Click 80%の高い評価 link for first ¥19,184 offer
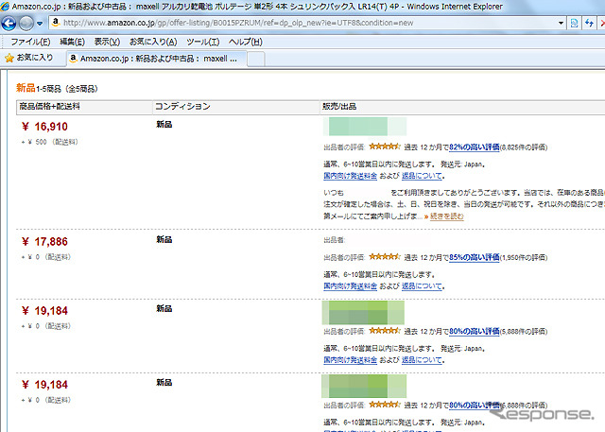This screenshot has width=605, height=432. [475, 331]
